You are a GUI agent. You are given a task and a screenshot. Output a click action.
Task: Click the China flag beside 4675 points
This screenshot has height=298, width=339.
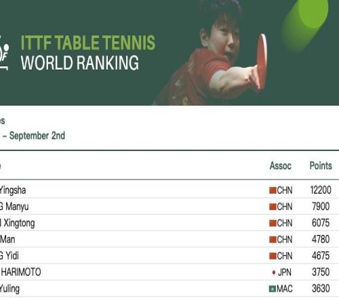[273, 256]
